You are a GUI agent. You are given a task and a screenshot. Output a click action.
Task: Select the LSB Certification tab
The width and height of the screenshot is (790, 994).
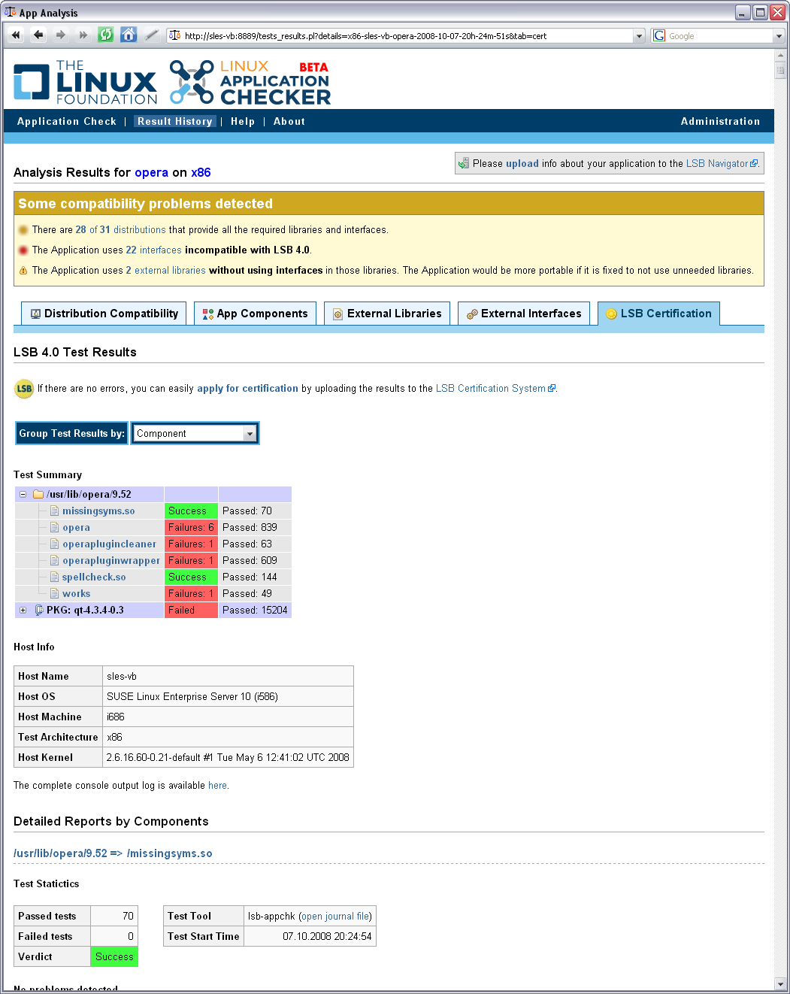[x=659, y=314]
